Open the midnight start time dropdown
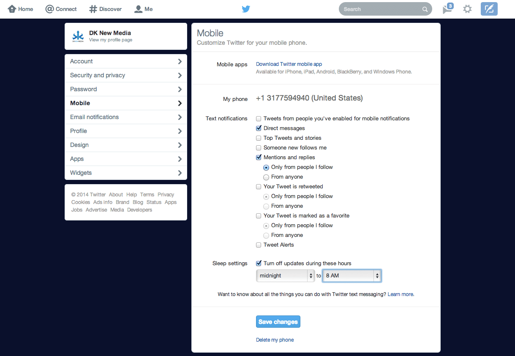 point(286,276)
